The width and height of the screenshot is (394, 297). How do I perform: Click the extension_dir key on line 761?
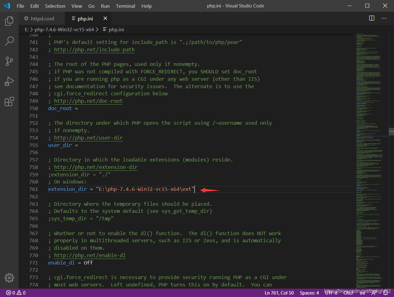pos(67,189)
